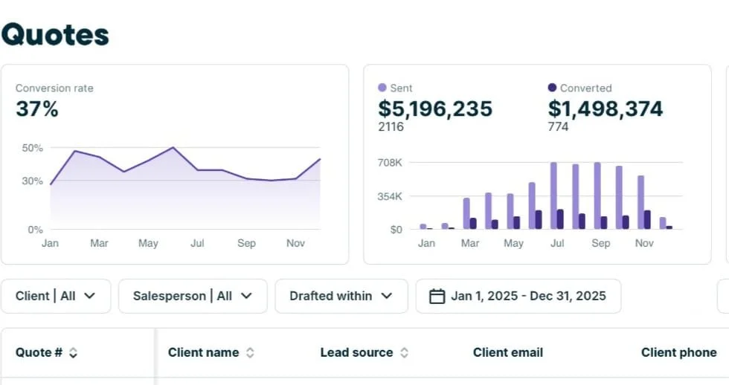729x385 pixels.
Task: Open the Client | All filter dropdown
Action: pyautogui.click(x=56, y=296)
